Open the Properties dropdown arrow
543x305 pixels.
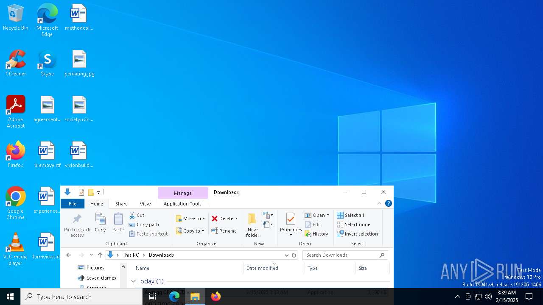(x=291, y=235)
